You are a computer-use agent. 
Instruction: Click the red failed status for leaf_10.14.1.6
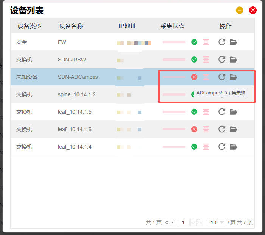coord(194,129)
